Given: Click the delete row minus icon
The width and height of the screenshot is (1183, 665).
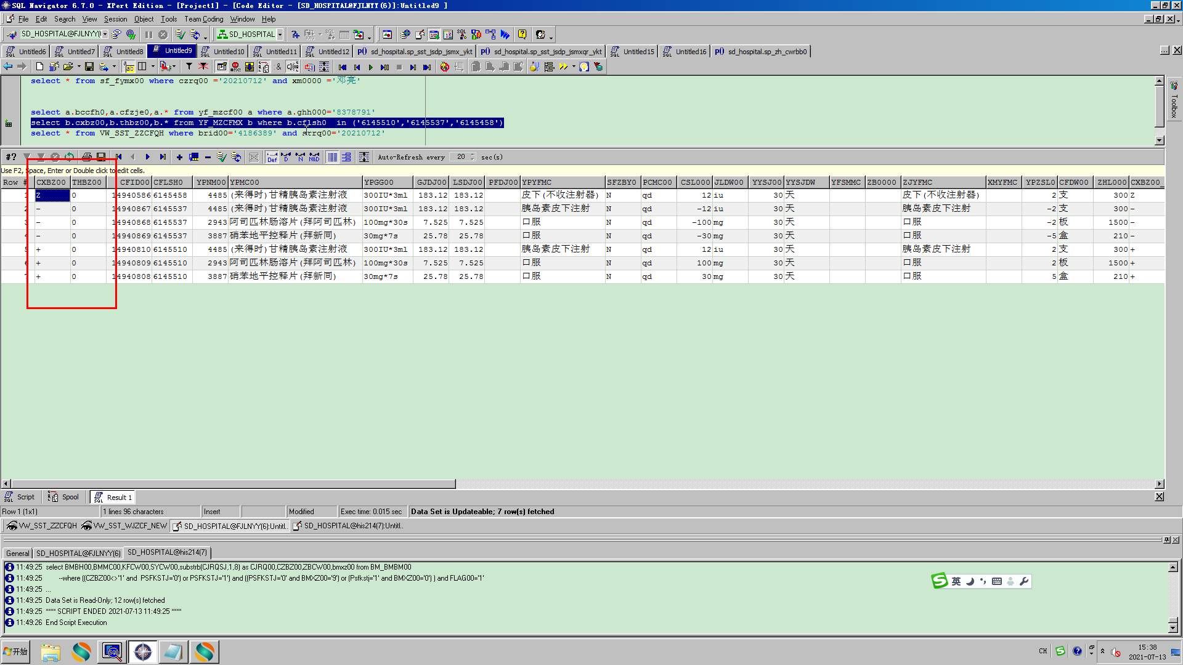Looking at the screenshot, I should pyautogui.click(x=208, y=157).
